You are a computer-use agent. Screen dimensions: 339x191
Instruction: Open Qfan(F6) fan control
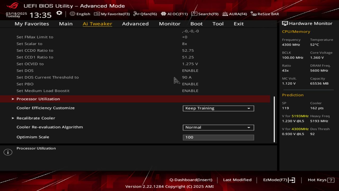[145, 14]
